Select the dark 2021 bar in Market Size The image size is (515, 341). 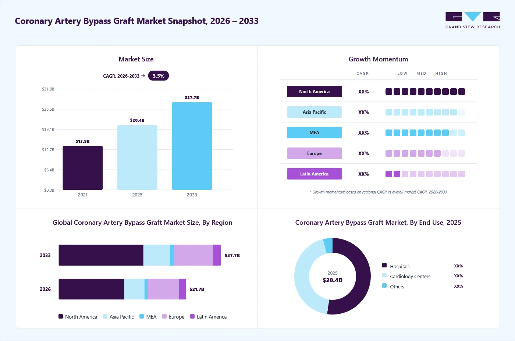(83, 168)
